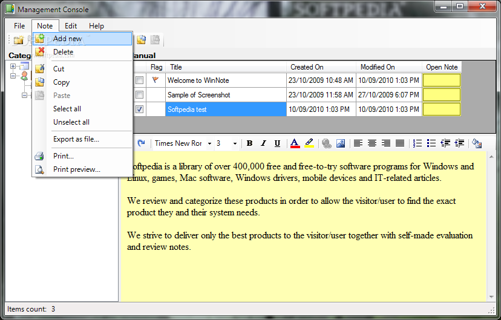Align text right

tap(386, 143)
